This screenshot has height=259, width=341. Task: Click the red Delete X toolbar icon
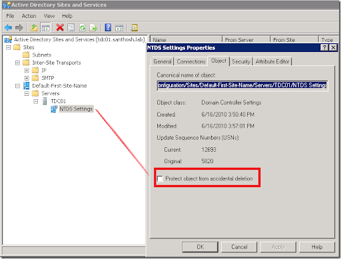[x=60, y=28]
